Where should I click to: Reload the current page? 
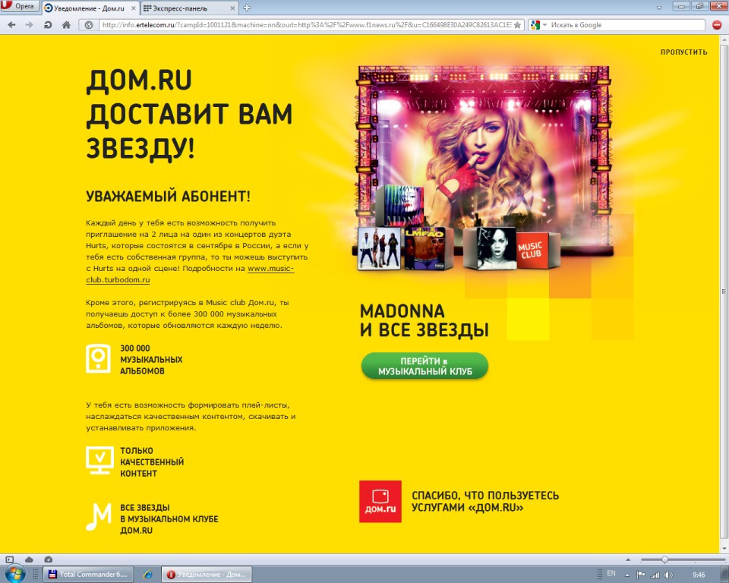click(48, 25)
